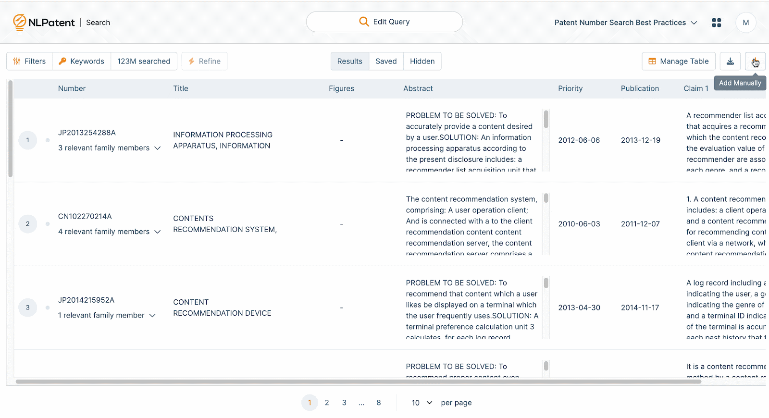Open the results per page dropdown
This screenshot has height=418, width=769.
[422, 403]
